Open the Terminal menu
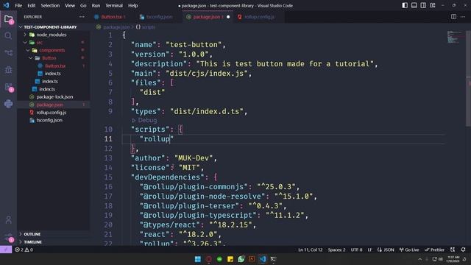 114,5
